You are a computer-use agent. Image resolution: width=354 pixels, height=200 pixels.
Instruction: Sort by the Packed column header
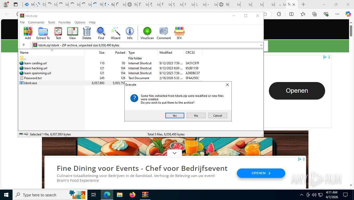(116, 53)
